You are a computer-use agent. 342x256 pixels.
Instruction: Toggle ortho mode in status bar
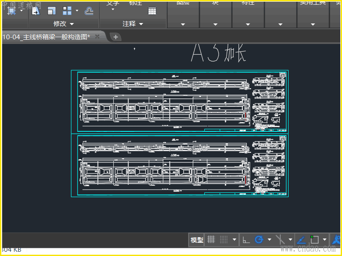click(x=246, y=240)
